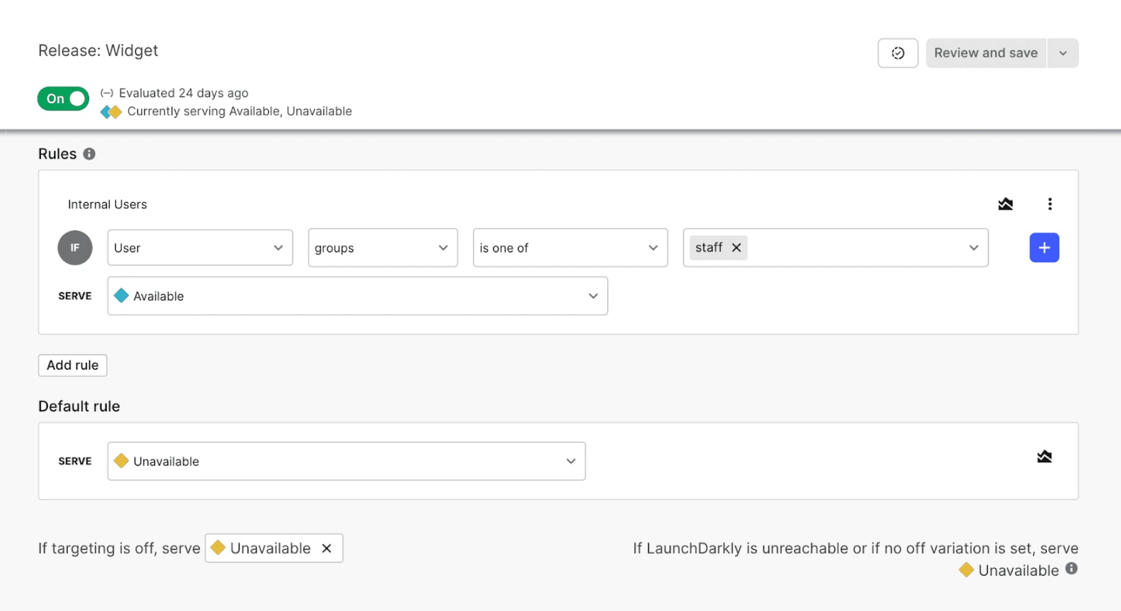This screenshot has width=1121, height=611.
Task: Click the Add rule button
Action: tap(72, 365)
